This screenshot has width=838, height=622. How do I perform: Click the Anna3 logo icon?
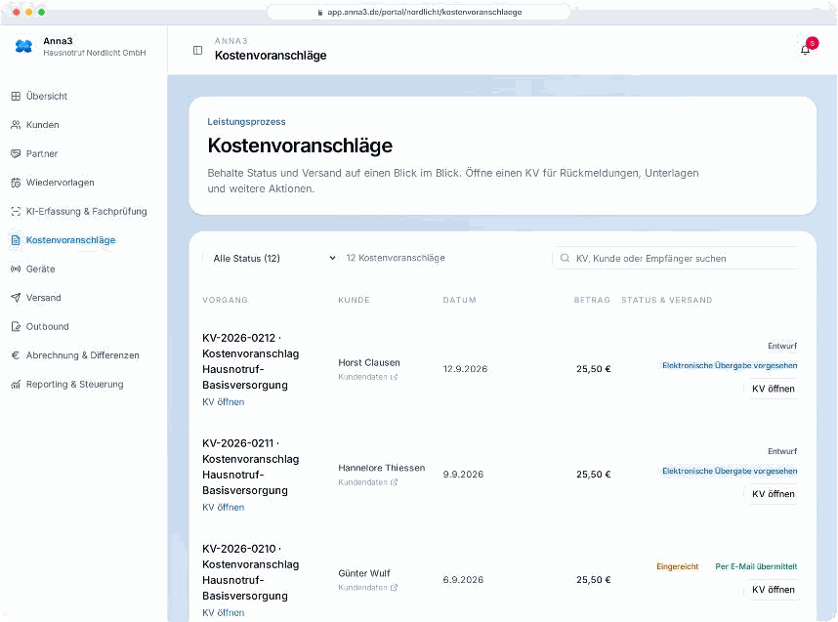23,47
